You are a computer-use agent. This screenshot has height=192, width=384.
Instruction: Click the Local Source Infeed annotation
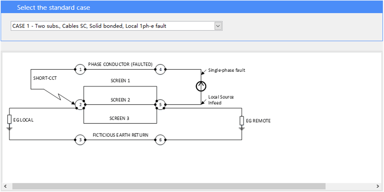pos(221,100)
